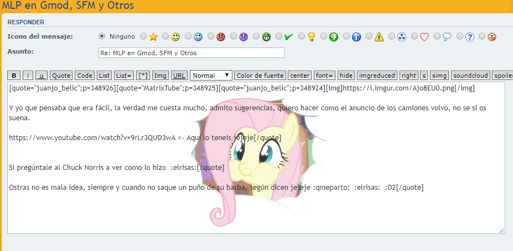The image size is (513, 251).
Task: Select the question mark radio button
Action: pyautogui.click(x=460, y=36)
